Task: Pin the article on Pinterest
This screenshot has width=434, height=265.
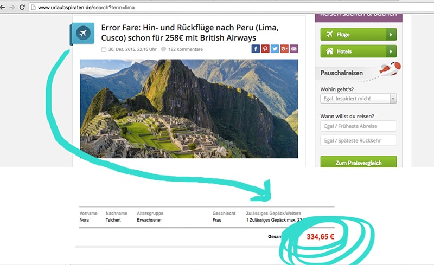Action: tap(265, 49)
